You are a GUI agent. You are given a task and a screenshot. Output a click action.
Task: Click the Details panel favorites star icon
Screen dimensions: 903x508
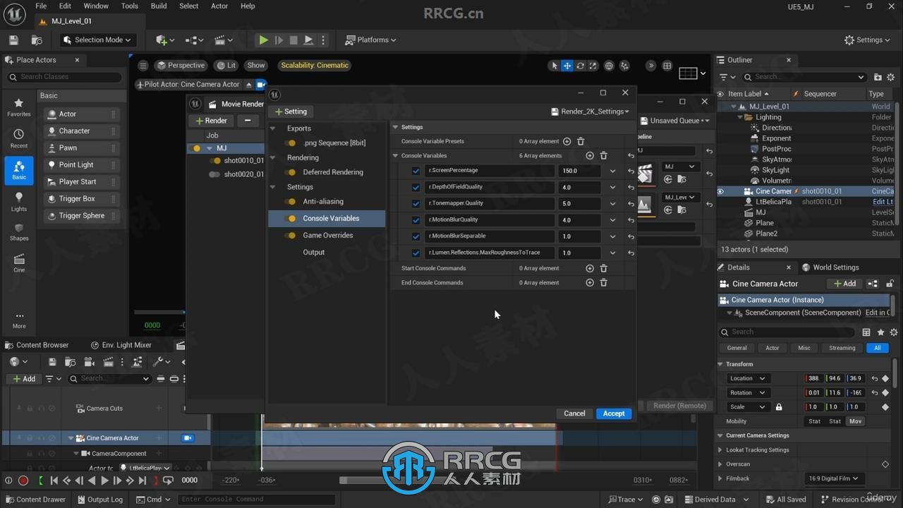click(x=880, y=332)
